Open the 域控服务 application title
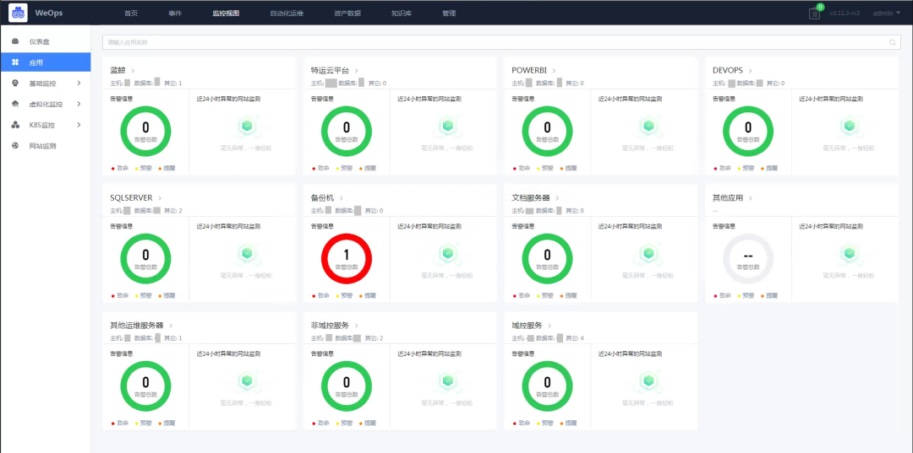This screenshot has height=453, width=913. pyautogui.click(x=527, y=326)
